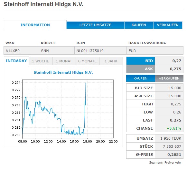The height and width of the screenshot is (171, 187).
Task: Select the INTRADAY chart tab
Action: [16, 61]
